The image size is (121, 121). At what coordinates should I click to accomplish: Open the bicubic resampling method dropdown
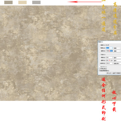(114, 73)
